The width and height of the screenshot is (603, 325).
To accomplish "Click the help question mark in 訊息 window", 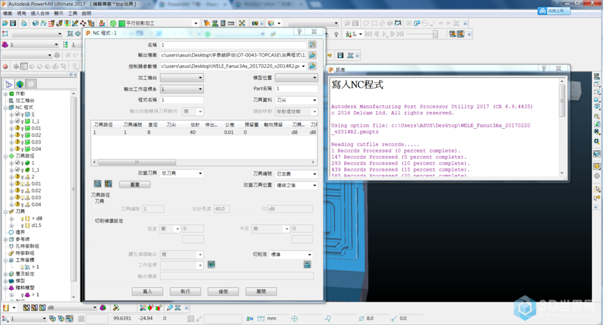I will (x=544, y=68).
